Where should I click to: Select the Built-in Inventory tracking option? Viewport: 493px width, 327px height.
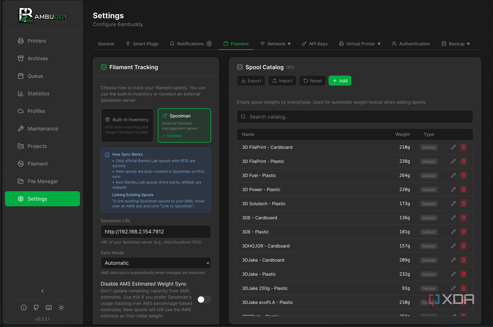click(127, 125)
